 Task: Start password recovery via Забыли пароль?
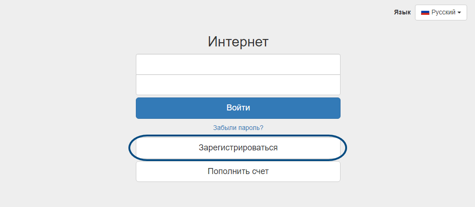pyautogui.click(x=238, y=128)
